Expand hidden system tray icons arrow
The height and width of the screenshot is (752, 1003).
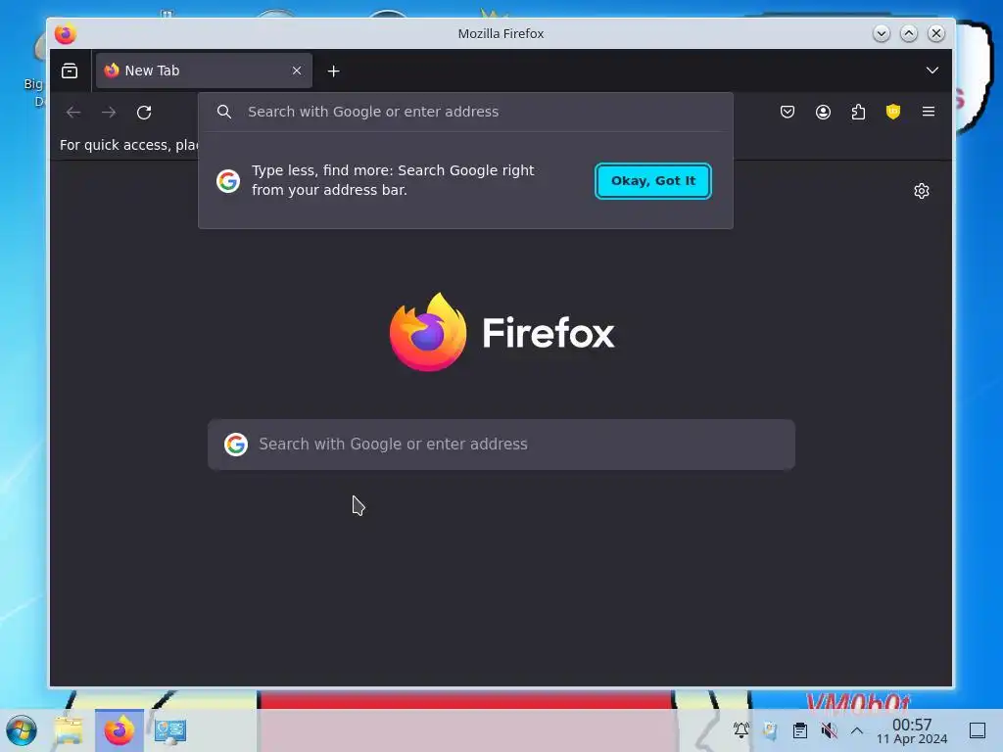(x=856, y=730)
